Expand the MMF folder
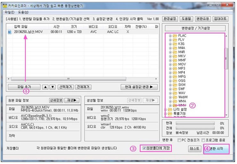Screen dimensions: 237x164 click(x=170, y=60)
